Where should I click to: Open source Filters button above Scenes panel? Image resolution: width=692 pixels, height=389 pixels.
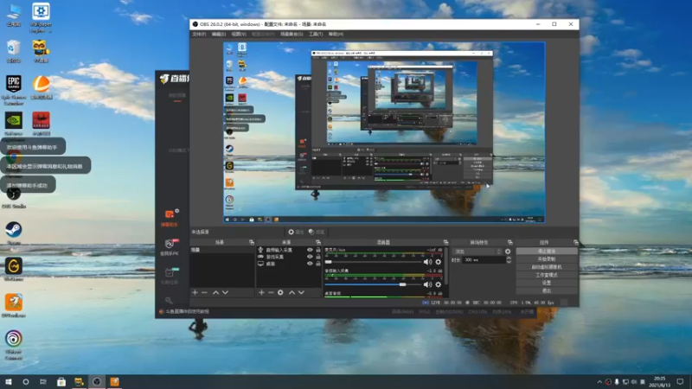pos(317,232)
